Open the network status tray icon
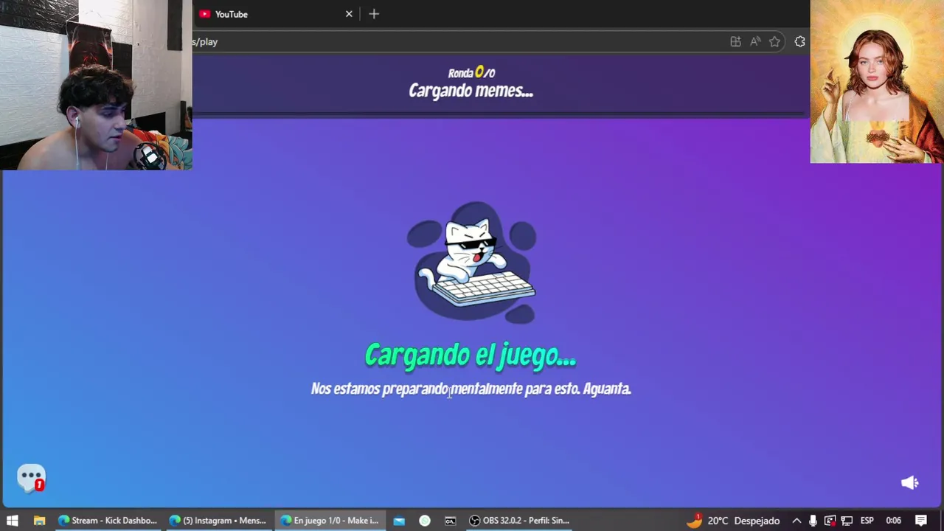 847,521
